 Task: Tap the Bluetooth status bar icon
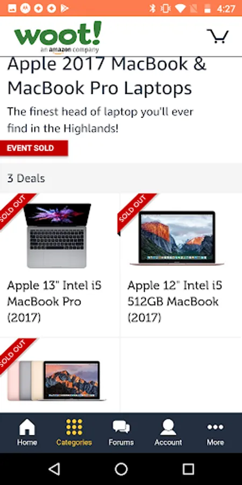(152, 8)
